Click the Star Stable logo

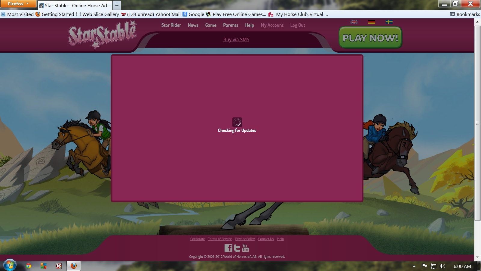(102, 35)
